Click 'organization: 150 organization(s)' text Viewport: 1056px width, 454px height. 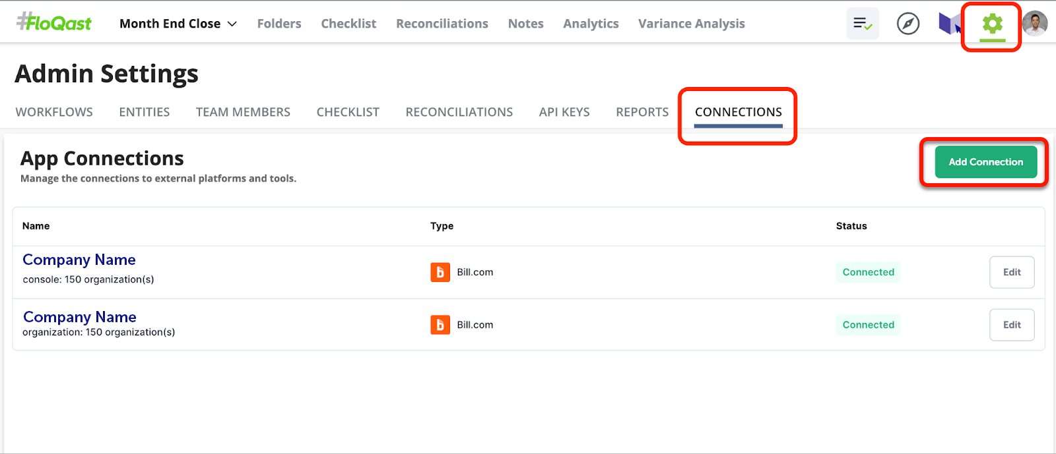(x=99, y=332)
